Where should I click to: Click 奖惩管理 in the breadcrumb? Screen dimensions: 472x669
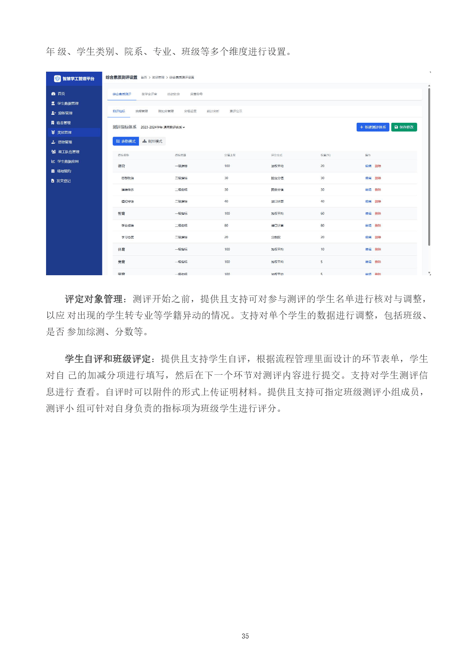point(158,78)
